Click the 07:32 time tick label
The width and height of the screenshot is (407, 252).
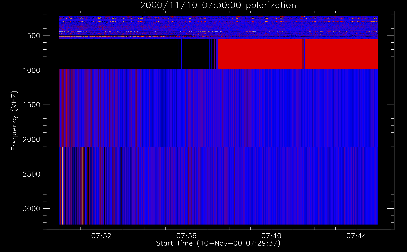tap(101, 236)
